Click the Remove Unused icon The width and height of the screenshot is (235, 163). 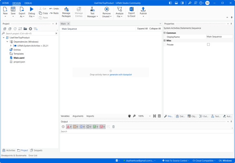click(107, 9)
